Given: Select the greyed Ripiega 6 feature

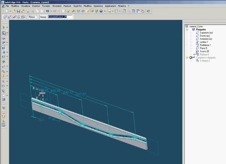Looking at the screenshot, I should point(204,54).
